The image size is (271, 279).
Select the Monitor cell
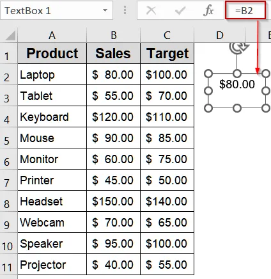coord(52,159)
